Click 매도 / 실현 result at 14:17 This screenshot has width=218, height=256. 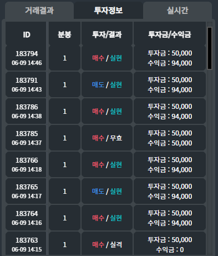(x=107, y=192)
